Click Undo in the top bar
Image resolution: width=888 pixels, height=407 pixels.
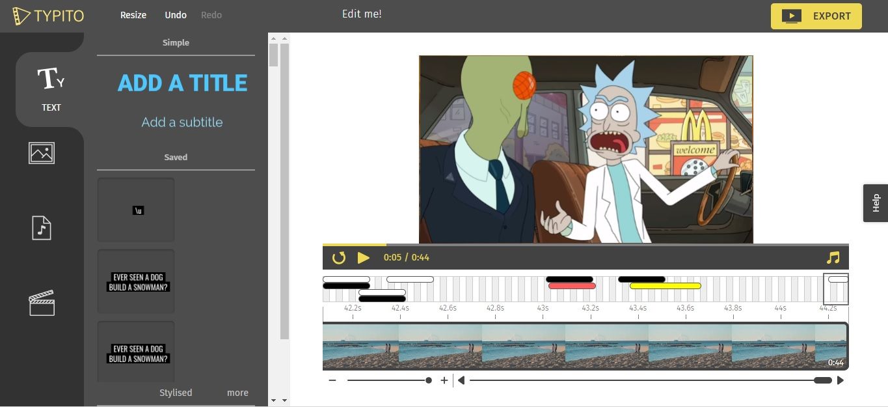coord(176,15)
